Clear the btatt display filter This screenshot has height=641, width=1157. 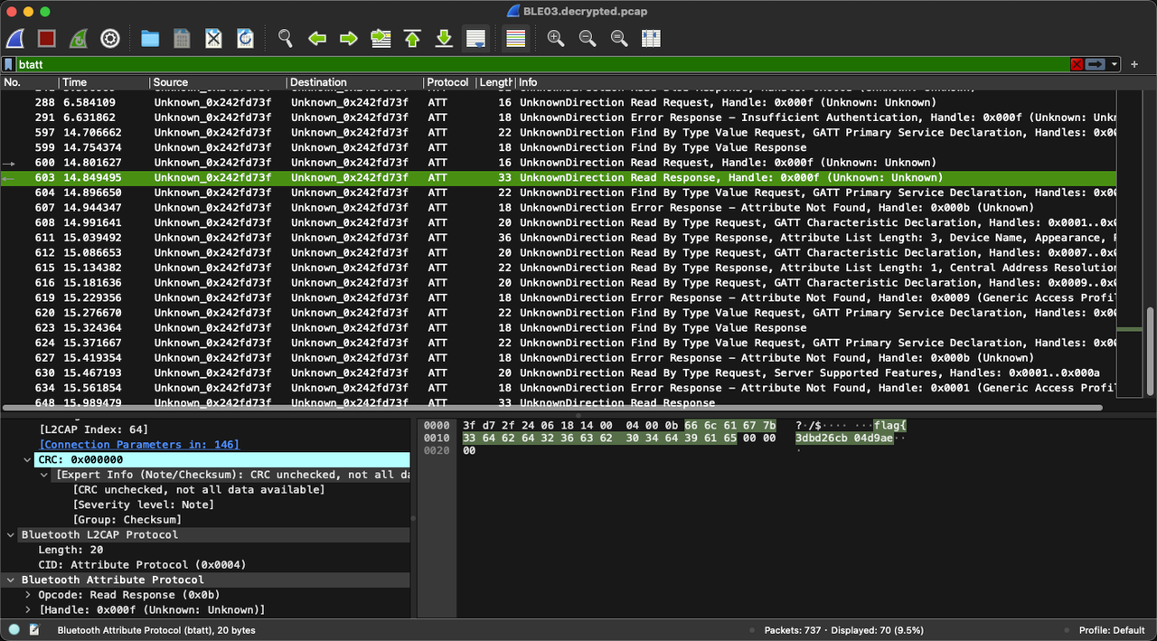(1076, 64)
